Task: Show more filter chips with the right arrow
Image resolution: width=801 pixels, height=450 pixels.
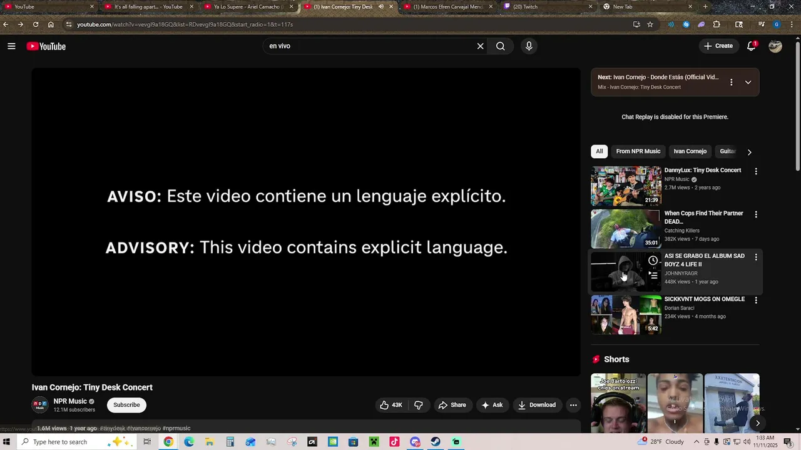Action: (x=749, y=152)
